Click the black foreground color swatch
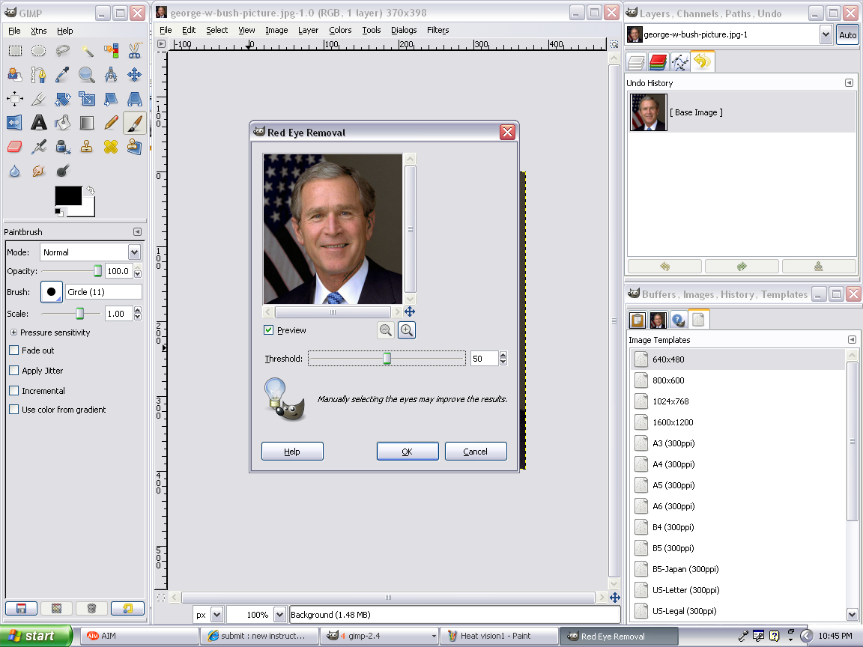863x647 pixels. [x=68, y=195]
